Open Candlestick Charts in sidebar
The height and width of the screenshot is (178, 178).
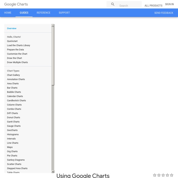pyautogui.click(x=16, y=101)
